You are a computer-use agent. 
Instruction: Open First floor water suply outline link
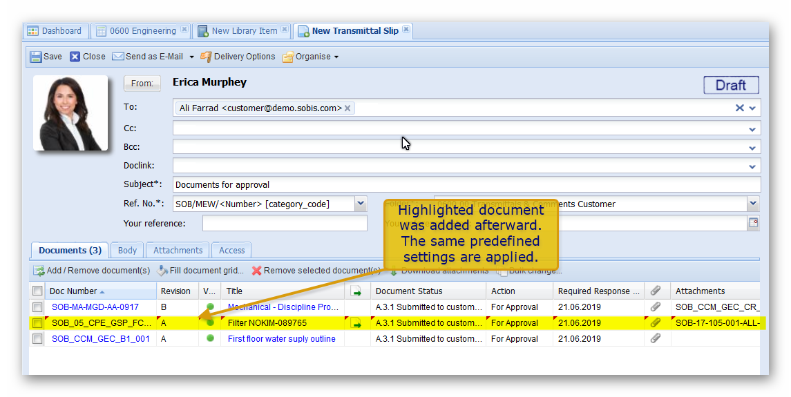(281, 339)
